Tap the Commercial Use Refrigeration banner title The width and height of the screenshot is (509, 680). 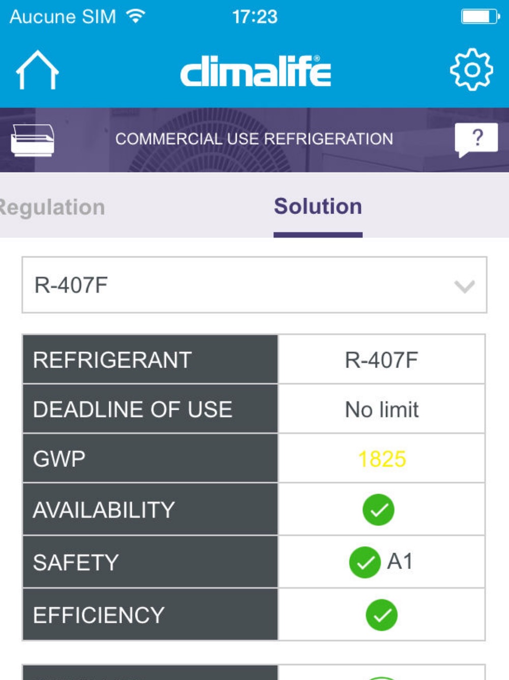pyautogui.click(x=254, y=139)
